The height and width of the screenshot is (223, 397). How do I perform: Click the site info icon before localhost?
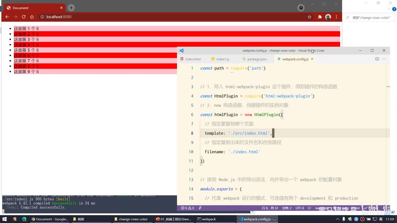[42, 17]
